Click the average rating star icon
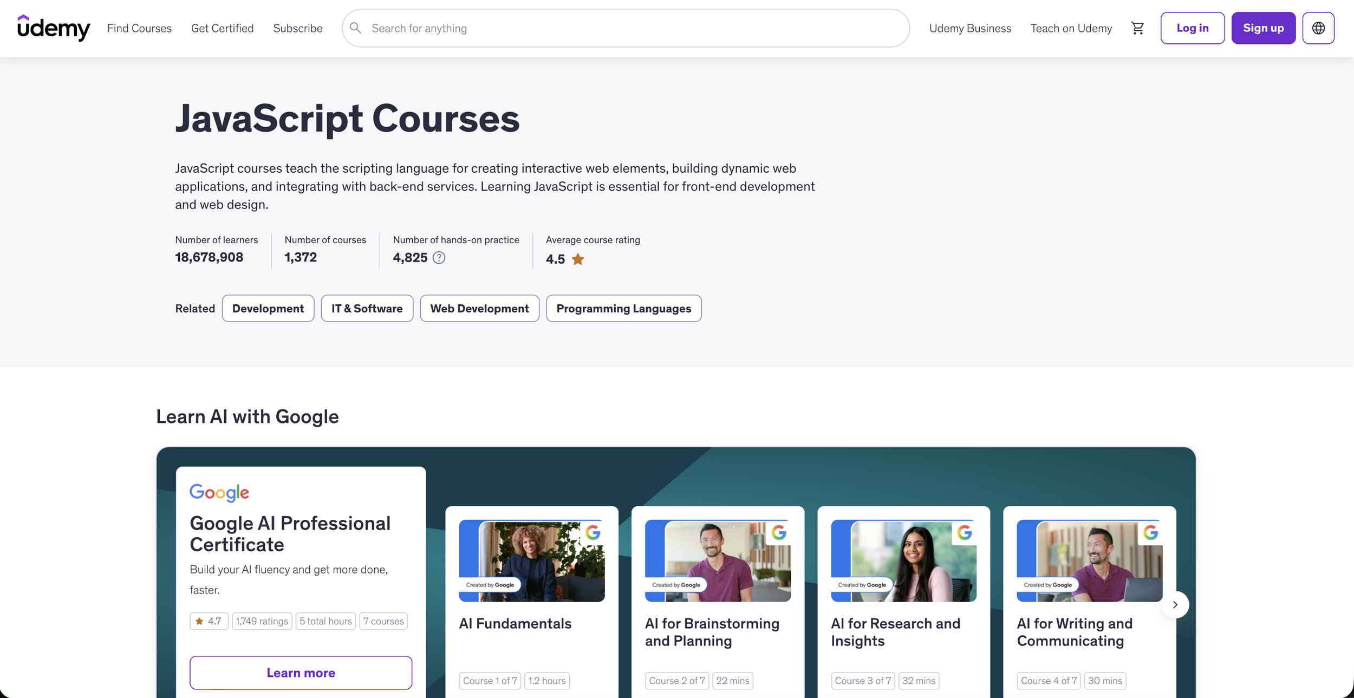1354x698 pixels. (578, 259)
